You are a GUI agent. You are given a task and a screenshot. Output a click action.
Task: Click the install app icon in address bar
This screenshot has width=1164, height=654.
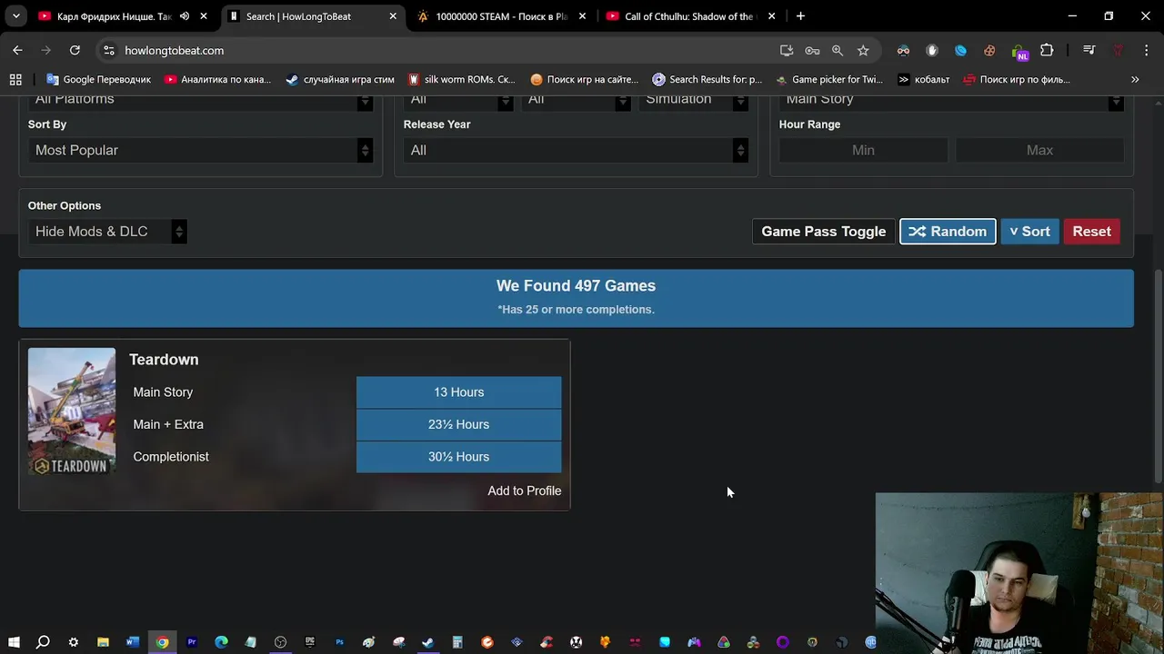click(x=787, y=51)
